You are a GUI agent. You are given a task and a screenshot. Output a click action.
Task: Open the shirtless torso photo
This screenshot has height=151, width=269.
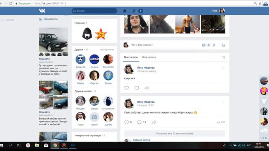[x=187, y=24]
